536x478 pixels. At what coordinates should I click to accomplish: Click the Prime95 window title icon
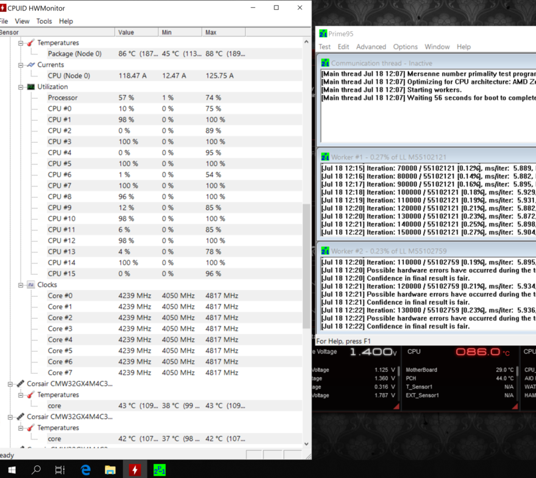[323, 33]
